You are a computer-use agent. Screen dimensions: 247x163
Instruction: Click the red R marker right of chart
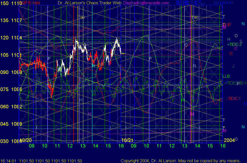click(x=231, y=53)
